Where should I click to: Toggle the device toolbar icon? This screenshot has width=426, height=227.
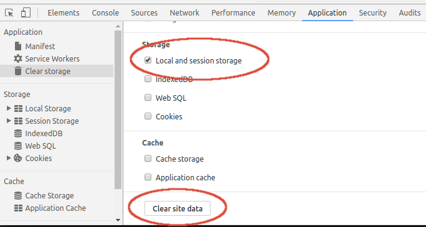(26, 12)
